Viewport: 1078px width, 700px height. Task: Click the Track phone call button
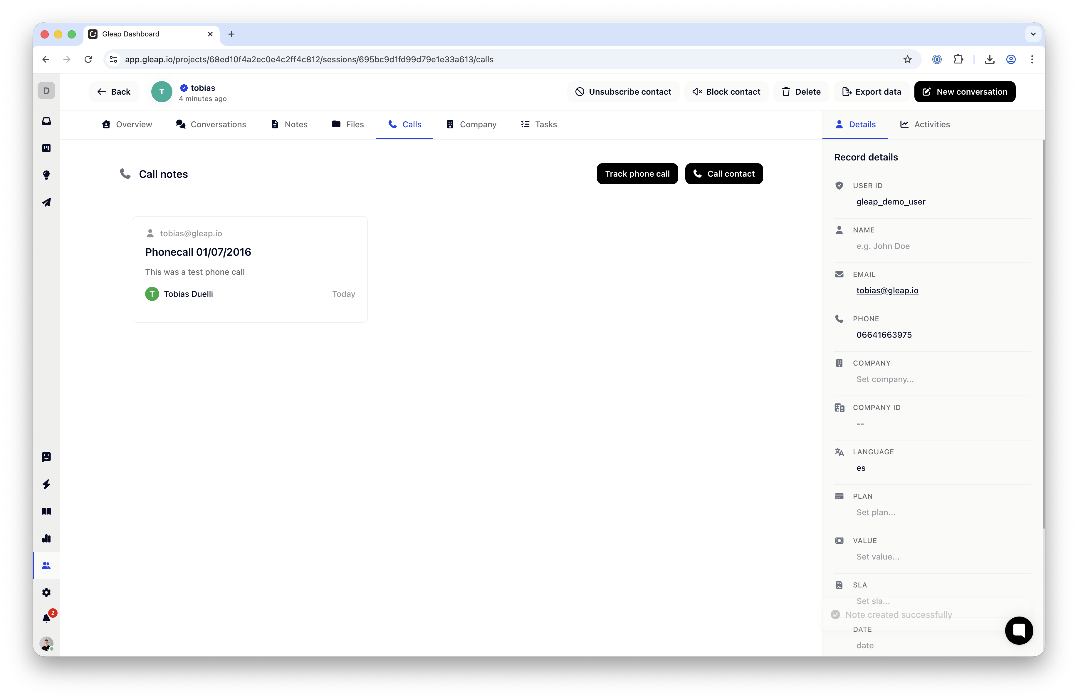point(637,174)
